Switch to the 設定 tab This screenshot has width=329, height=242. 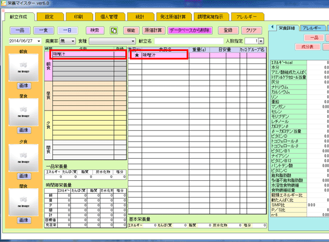tap(50, 17)
